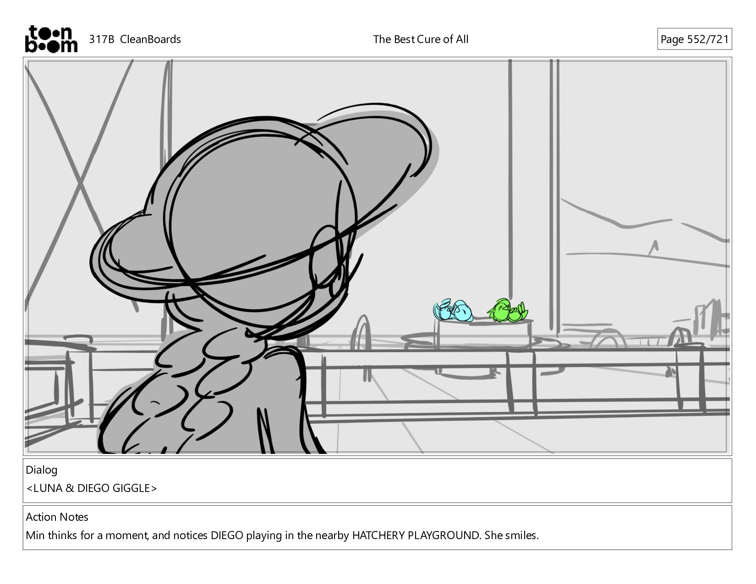Image resolution: width=756 pixels, height=584 pixels.
Task: Select the action note starting 'Min thinks for a moment'
Action: 282,535
